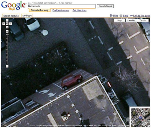Switch to Satellite view
Viewport: 151px width, 128px height.
(131, 21)
